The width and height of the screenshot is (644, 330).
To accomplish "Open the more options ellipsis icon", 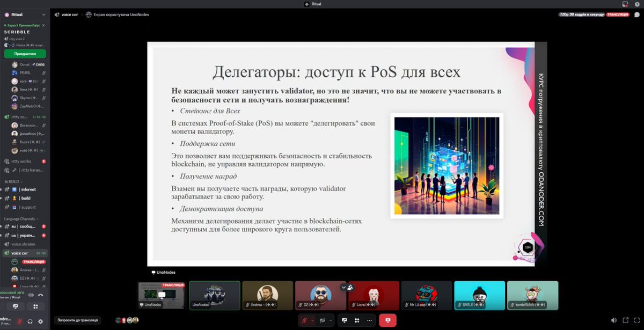I will pos(369,320).
